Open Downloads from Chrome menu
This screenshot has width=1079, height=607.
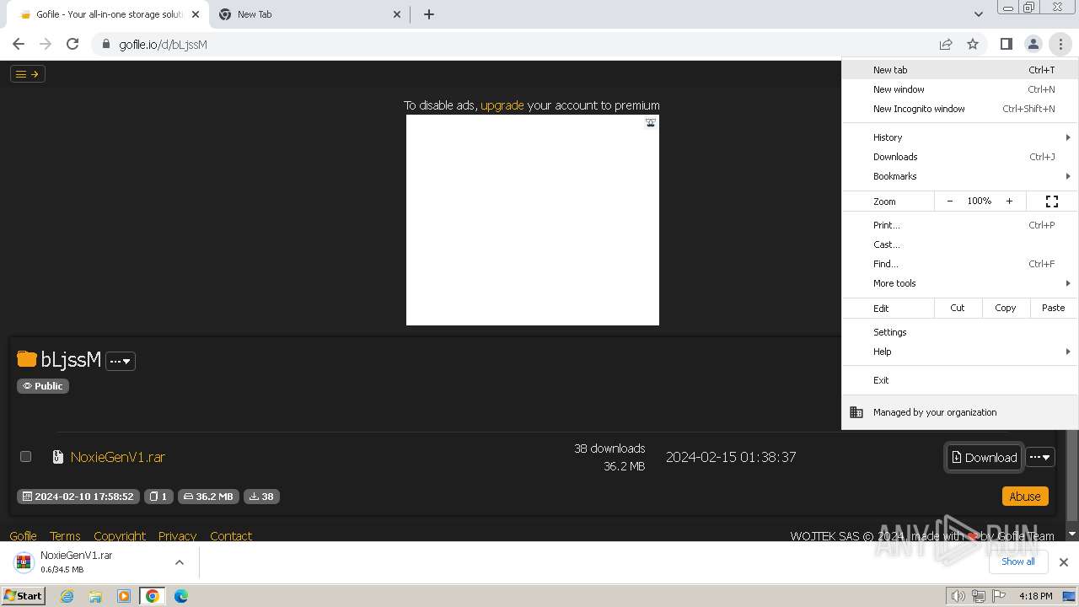(960, 157)
